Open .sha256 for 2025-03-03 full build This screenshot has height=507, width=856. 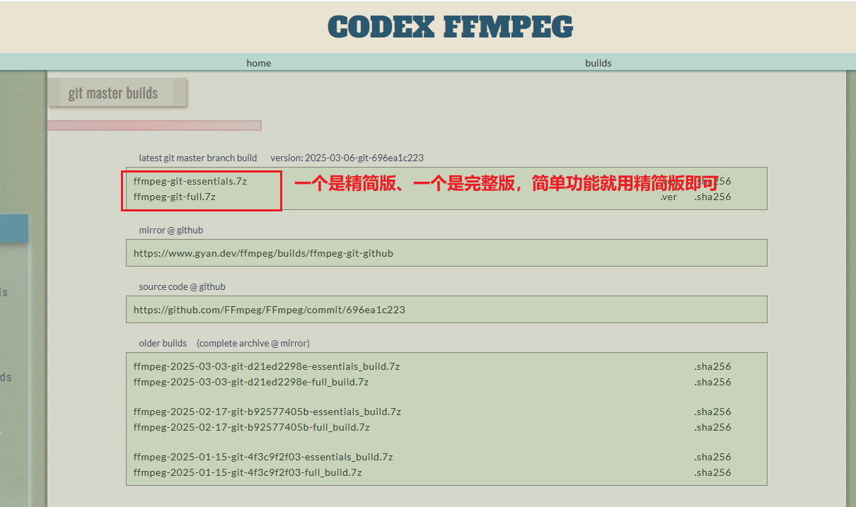[712, 382]
